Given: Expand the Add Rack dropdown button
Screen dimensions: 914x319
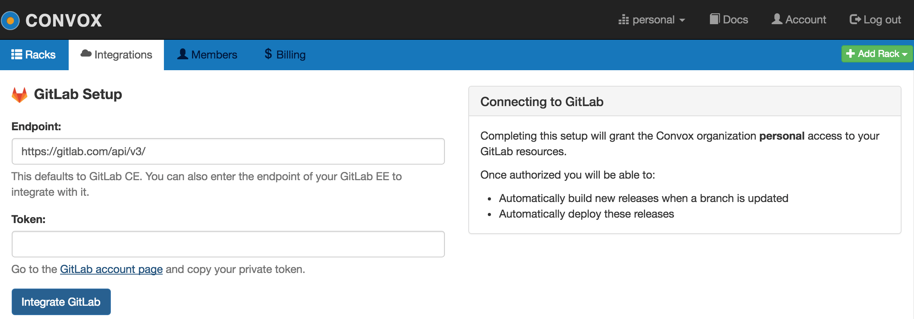Looking at the screenshot, I should pos(877,54).
